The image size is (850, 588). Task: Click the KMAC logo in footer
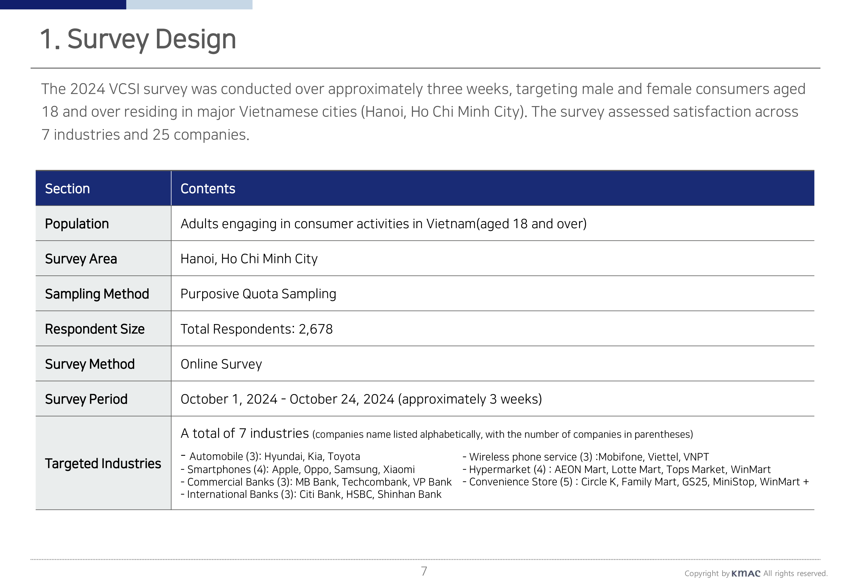[x=745, y=573]
